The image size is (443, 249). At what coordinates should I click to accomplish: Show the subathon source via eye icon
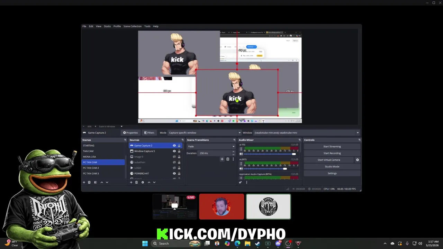pos(174,162)
